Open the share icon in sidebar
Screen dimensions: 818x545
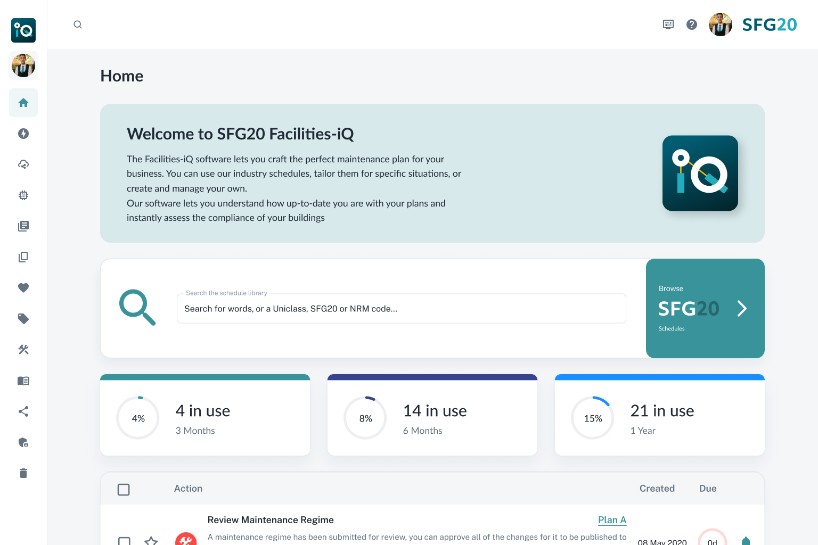(23, 411)
